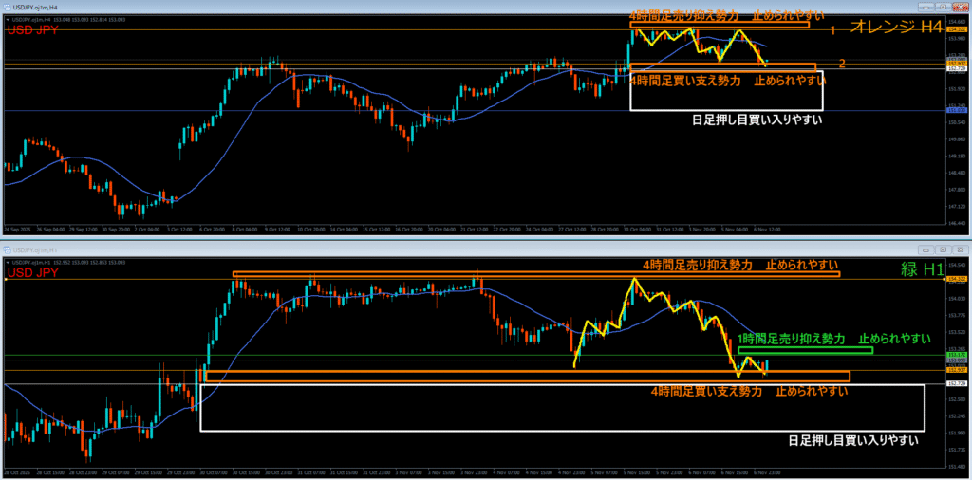972x480 pixels.
Task: Click the chart icon in the USDJPY H4 title bar
Action: [8, 7]
